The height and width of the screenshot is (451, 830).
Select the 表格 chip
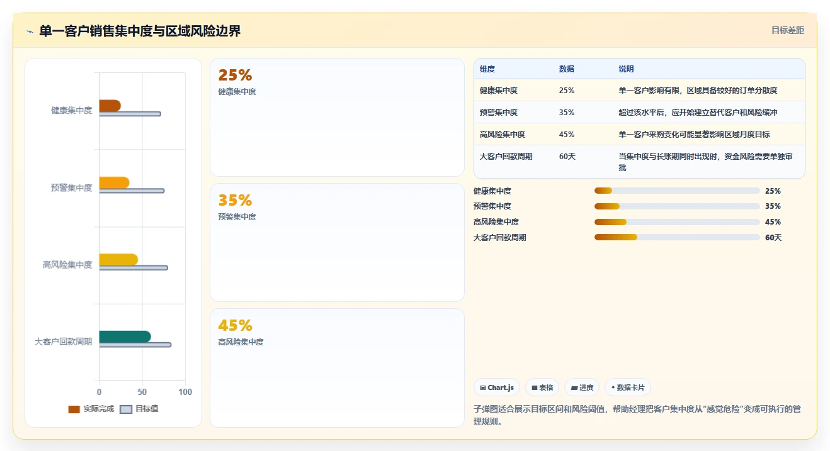(x=542, y=387)
